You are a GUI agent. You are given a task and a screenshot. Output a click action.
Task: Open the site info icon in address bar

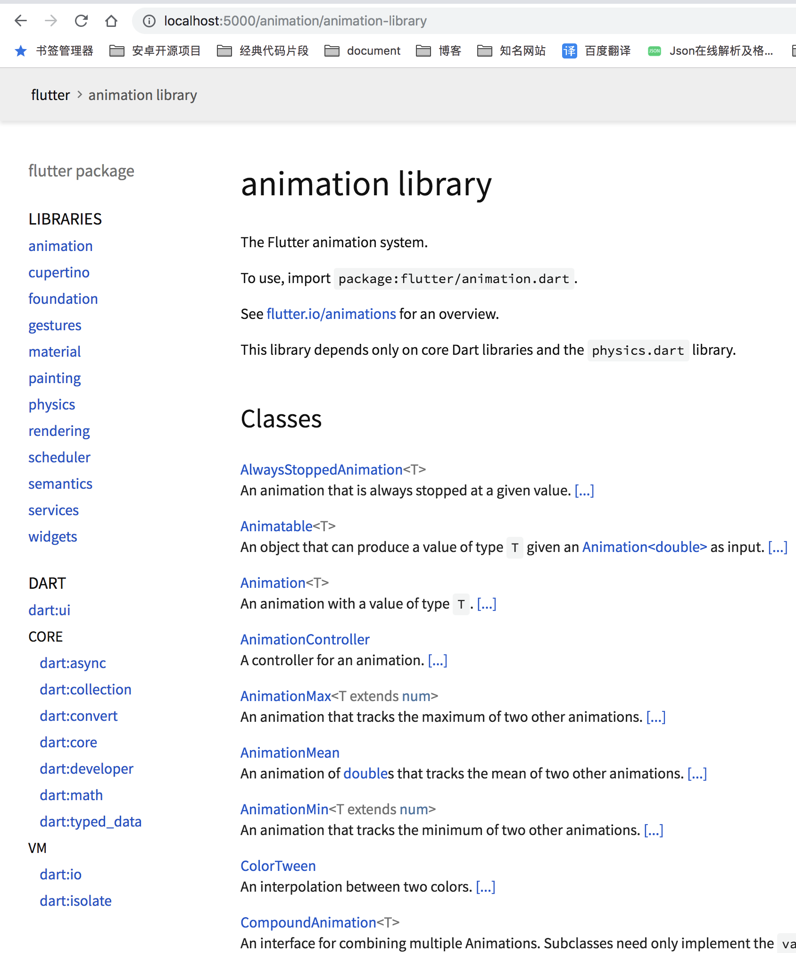point(149,21)
